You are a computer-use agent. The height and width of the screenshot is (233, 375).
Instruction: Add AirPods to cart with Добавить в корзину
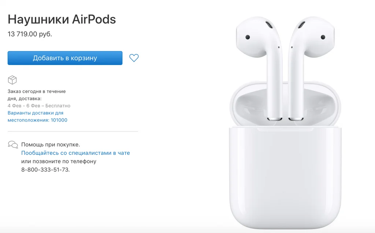65,58
